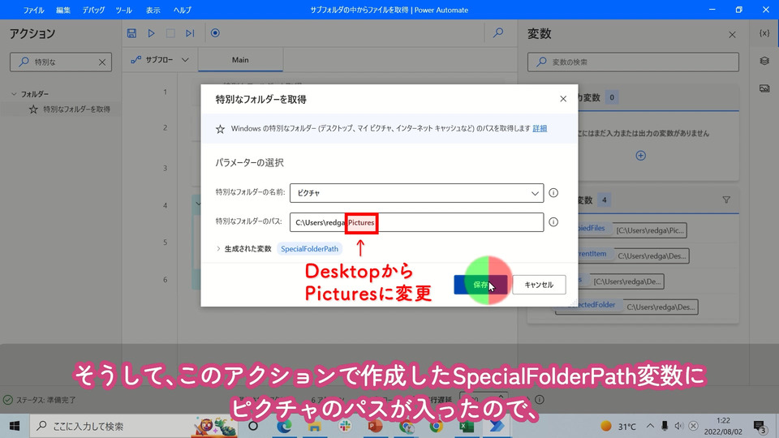Screen dimensions: 779x438
Task: Open the ヘルプ menu
Action: click(182, 10)
